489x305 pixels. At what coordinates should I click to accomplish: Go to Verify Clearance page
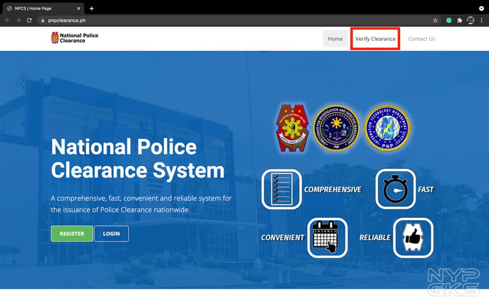click(x=375, y=39)
